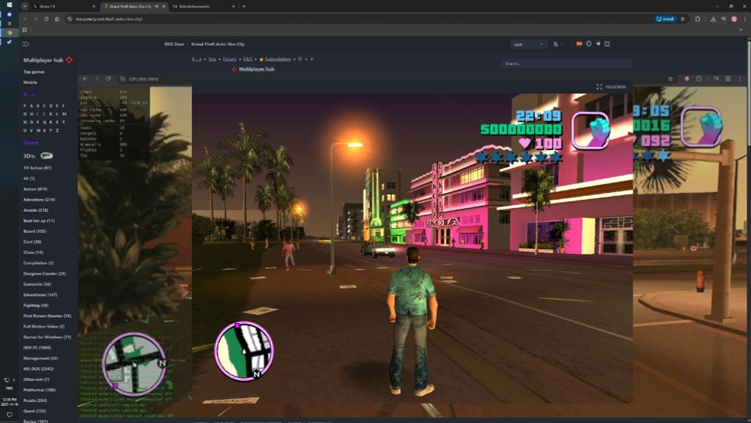The height and width of the screenshot is (423, 751).
Task: Open the dark theme dropdown
Action: pos(528,44)
